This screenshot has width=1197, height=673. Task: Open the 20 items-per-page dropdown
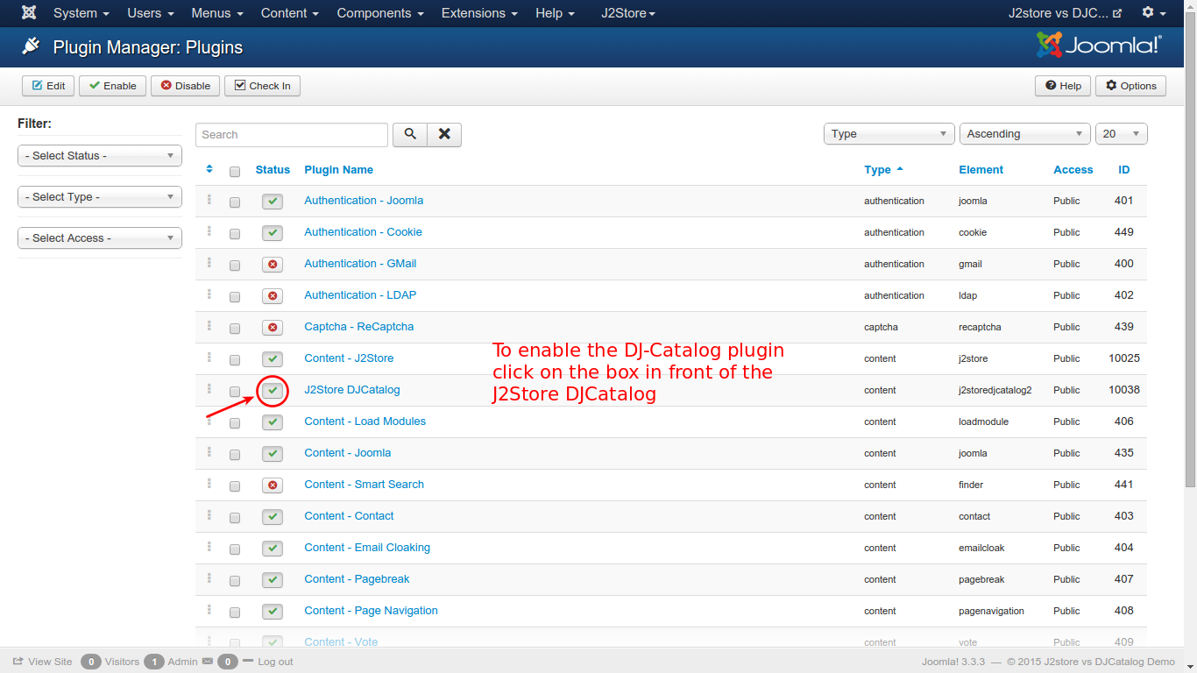[x=1122, y=134]
